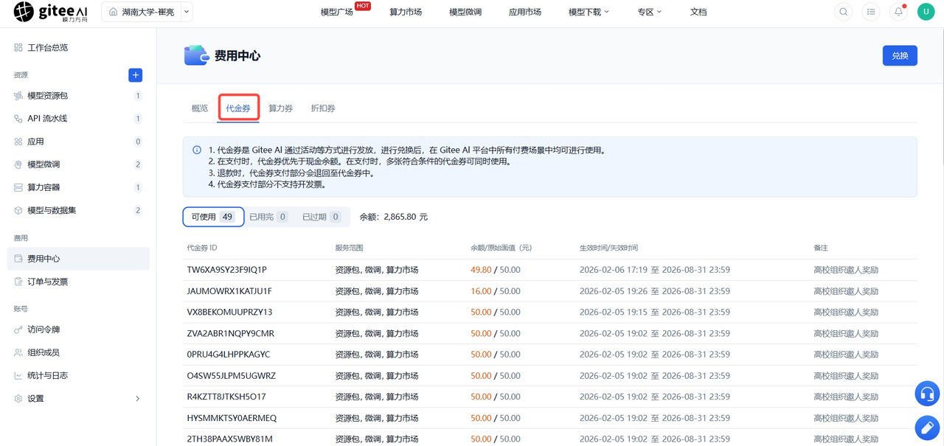Expand the 设置 sidebar chevron
Image resolution: width=944 pixels, height=446 pixels.
point(138,399)
